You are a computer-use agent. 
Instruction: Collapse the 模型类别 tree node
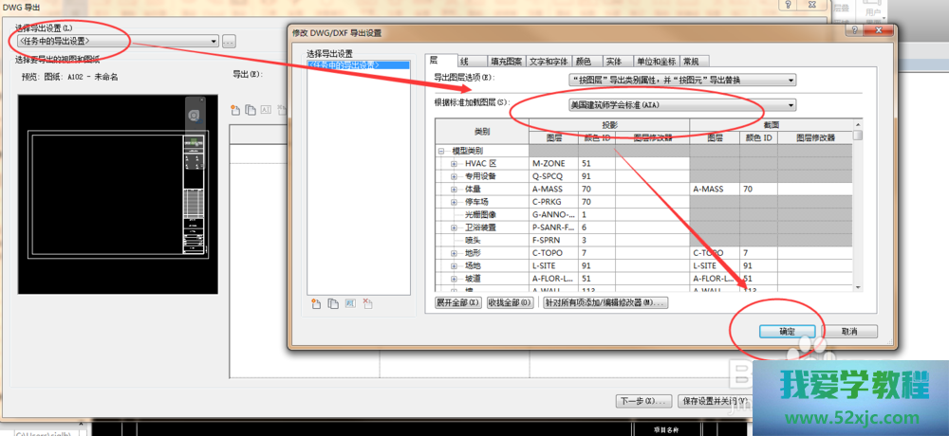click(x=441, y=151)
